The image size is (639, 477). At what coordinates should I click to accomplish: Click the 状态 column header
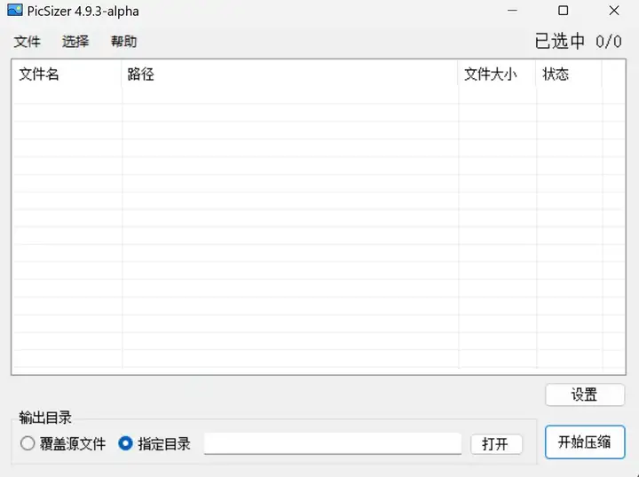pos(569,74)
